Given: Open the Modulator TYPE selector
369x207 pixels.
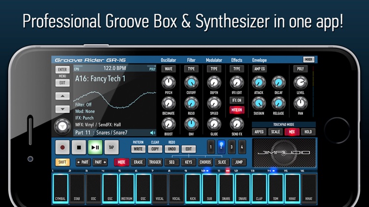Looking at the screenshot, I should (214, 69).
